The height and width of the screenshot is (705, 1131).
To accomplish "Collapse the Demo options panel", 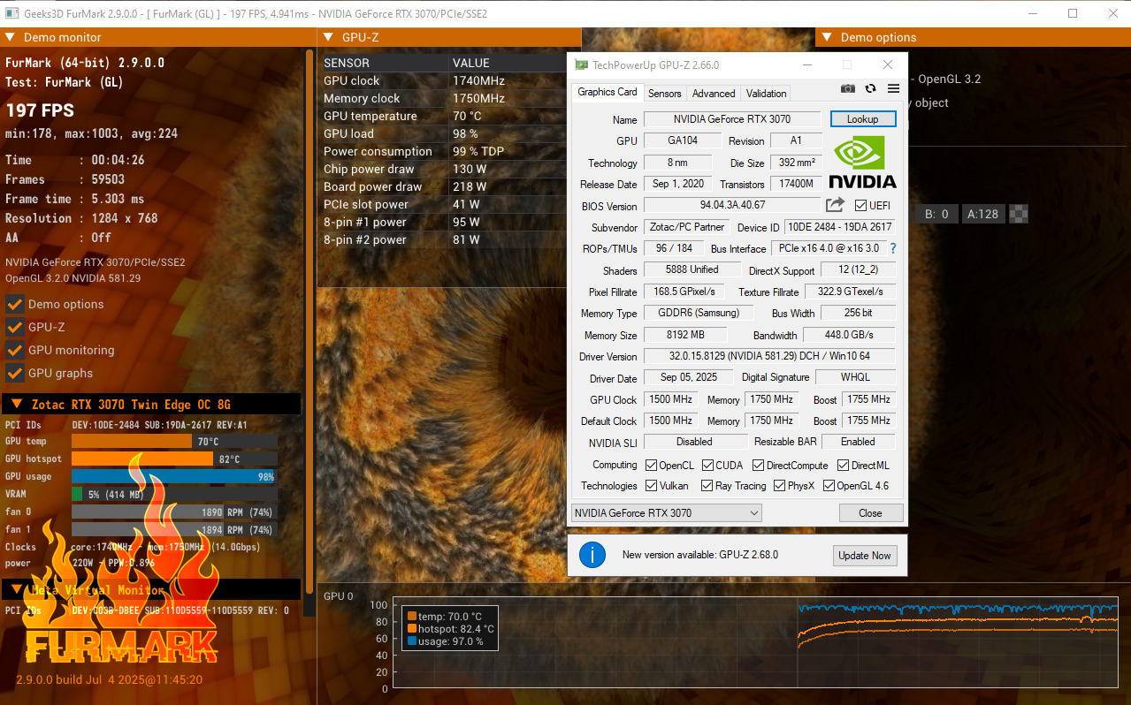I will coord(828,37).
